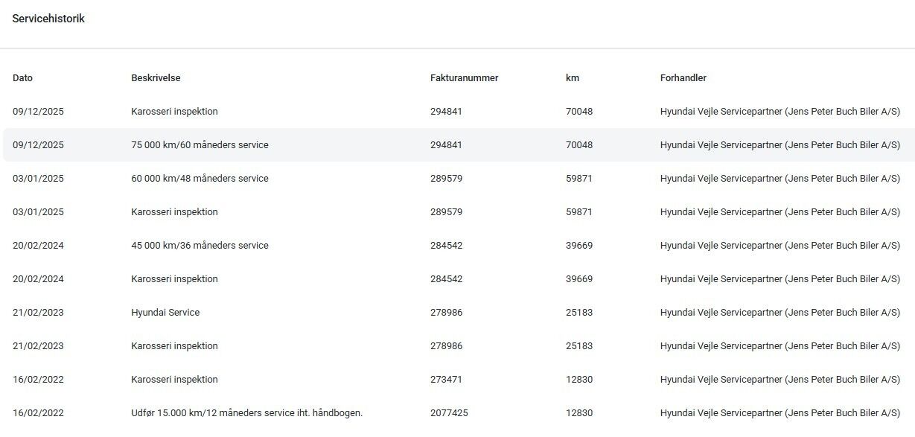Click invoice 289579 on 60 000 km service row
Viewport: 915px width, 437px height.
[x=446, y=179]
